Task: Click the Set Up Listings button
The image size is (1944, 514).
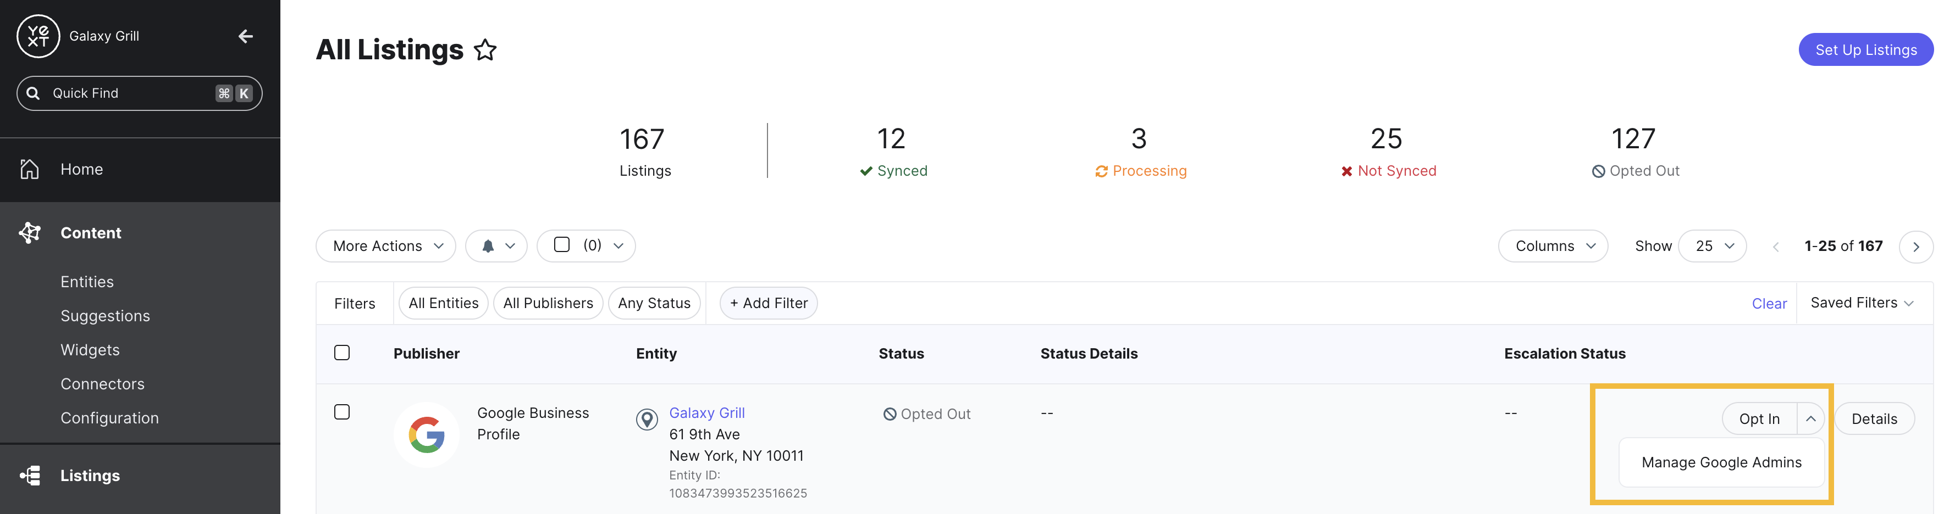Action: (x=1866, y=49)
